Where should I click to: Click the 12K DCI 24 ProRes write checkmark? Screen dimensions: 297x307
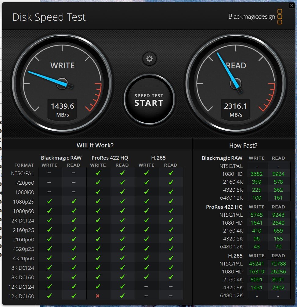pyautogui.click(x=98, y=286)
